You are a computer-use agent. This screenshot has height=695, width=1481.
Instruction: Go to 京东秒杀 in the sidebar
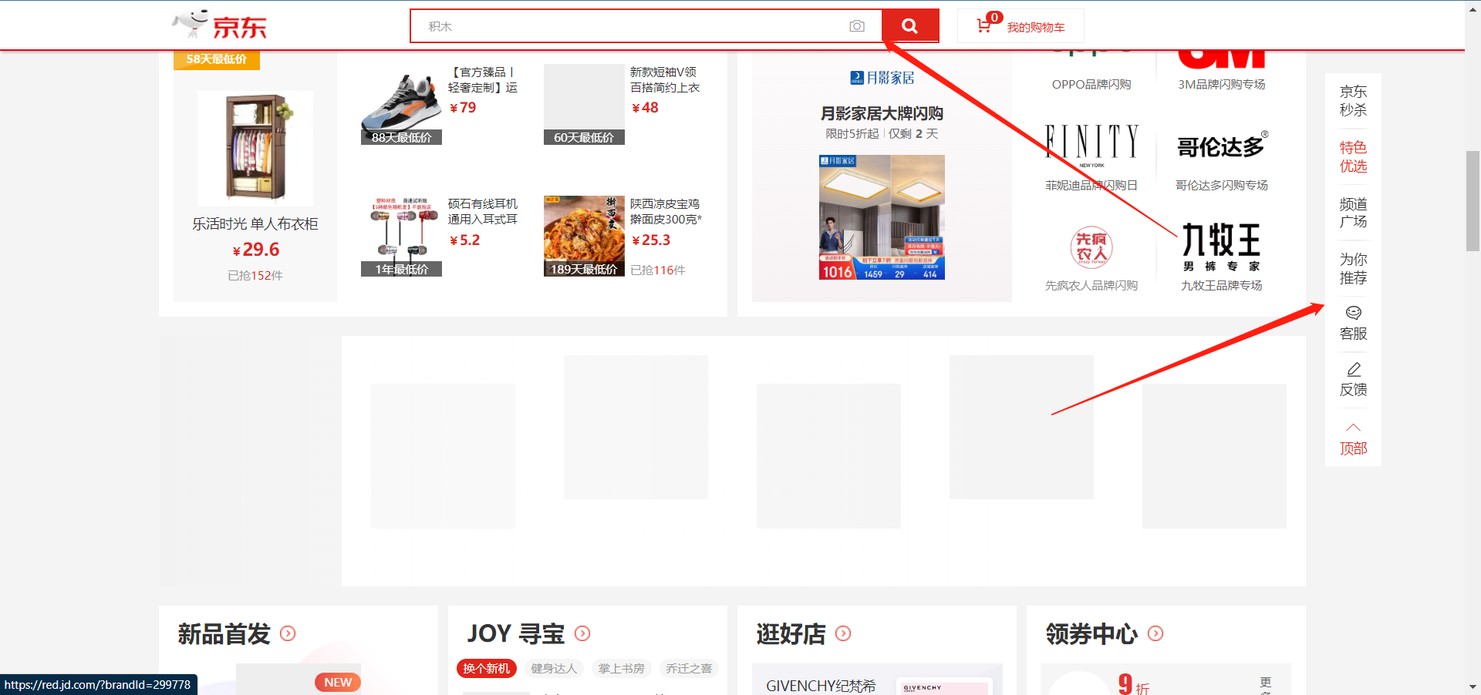[x=1354, y=101]
